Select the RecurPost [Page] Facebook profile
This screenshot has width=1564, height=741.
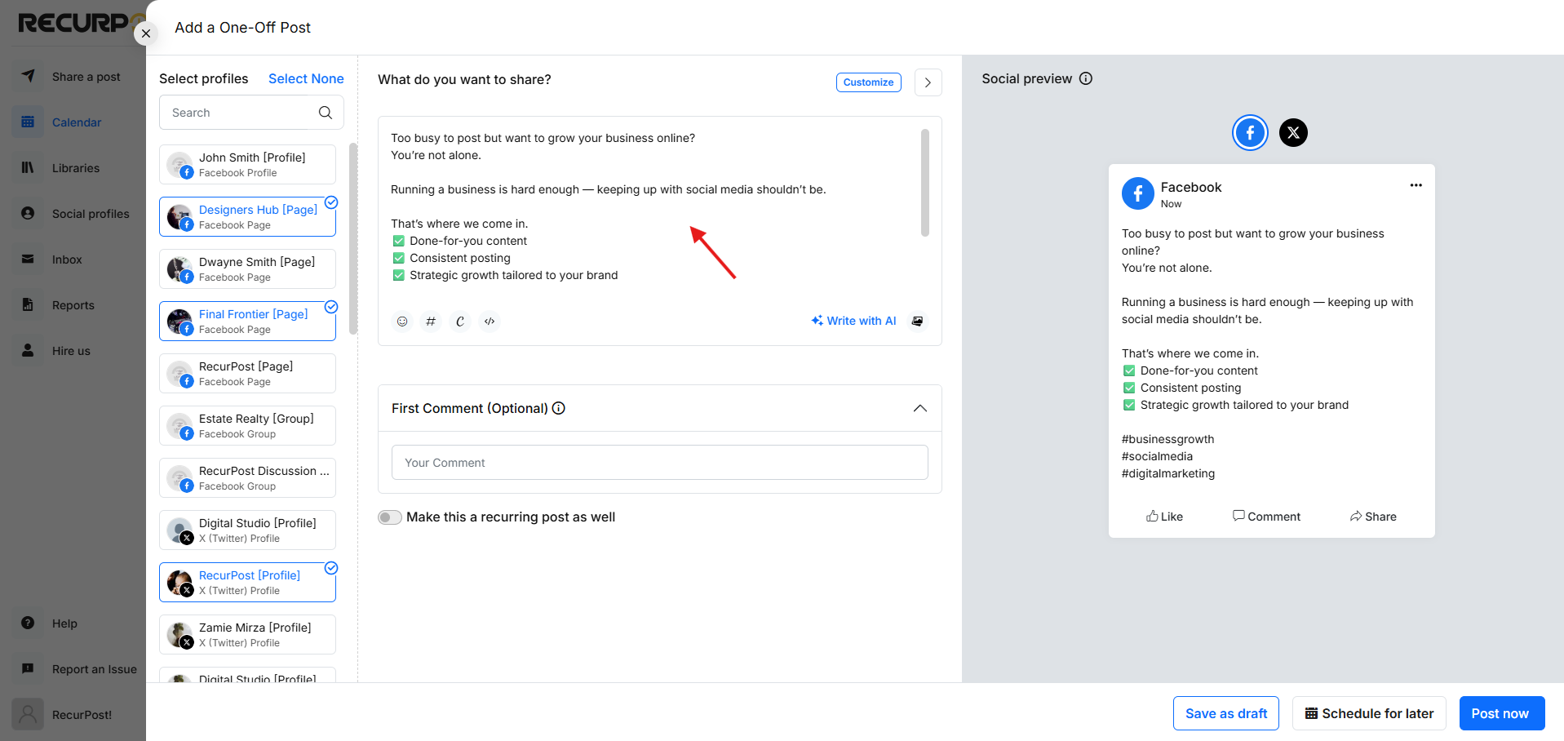pos(247,374)
